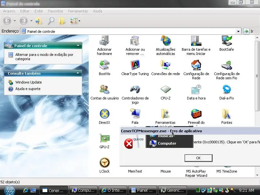Expand the Forward button history arrow

coord(31,21)
